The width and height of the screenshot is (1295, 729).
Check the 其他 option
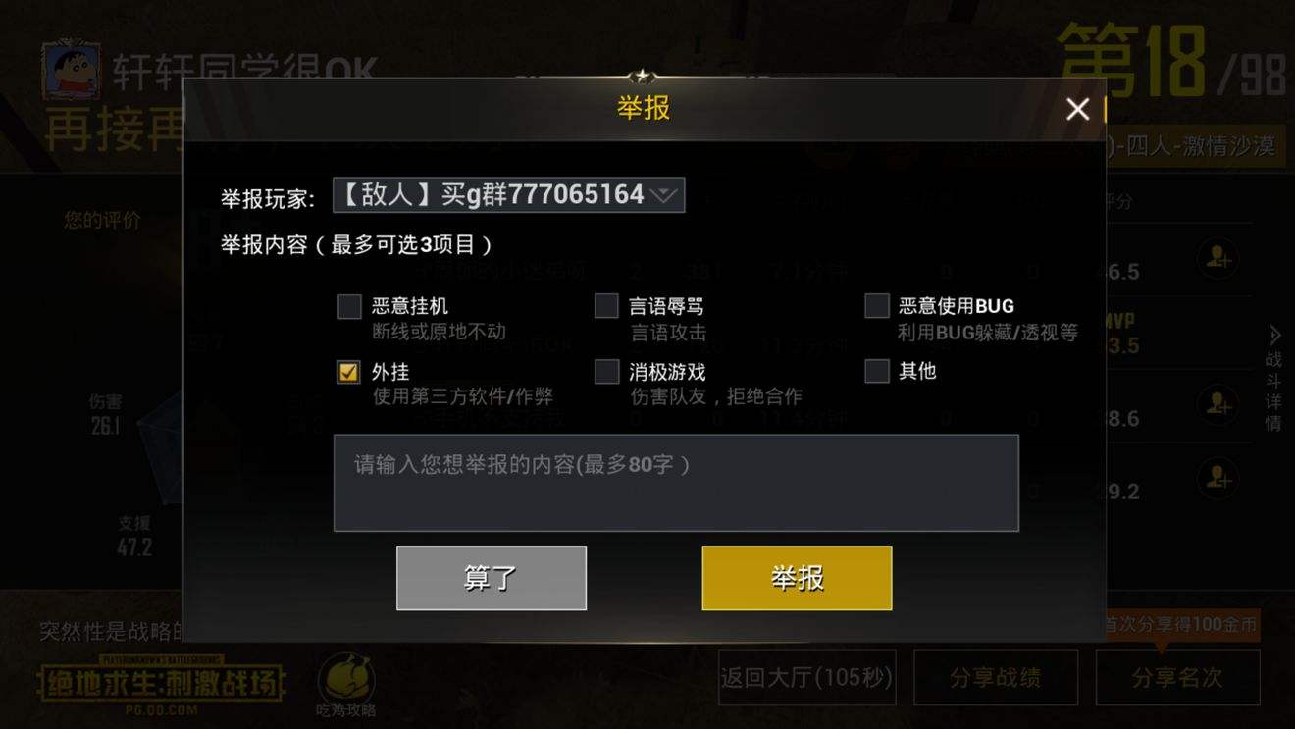(877, 371)
